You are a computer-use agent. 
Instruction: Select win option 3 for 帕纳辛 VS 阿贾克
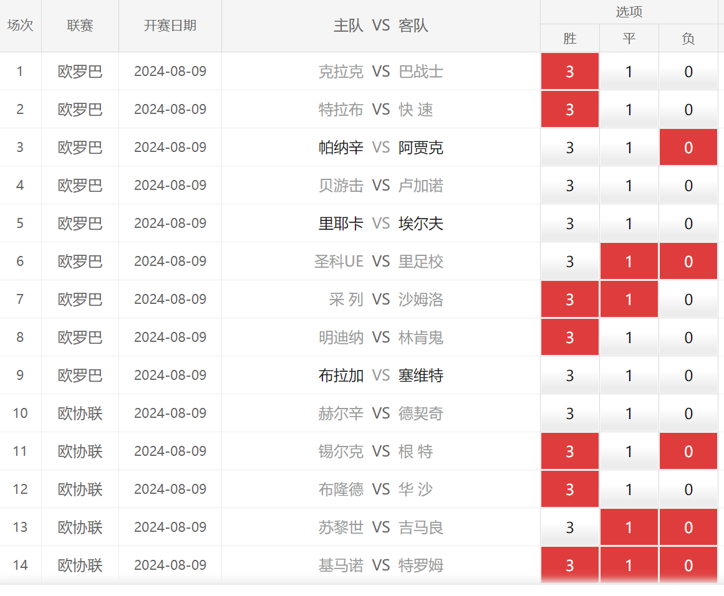pos(570,147)
